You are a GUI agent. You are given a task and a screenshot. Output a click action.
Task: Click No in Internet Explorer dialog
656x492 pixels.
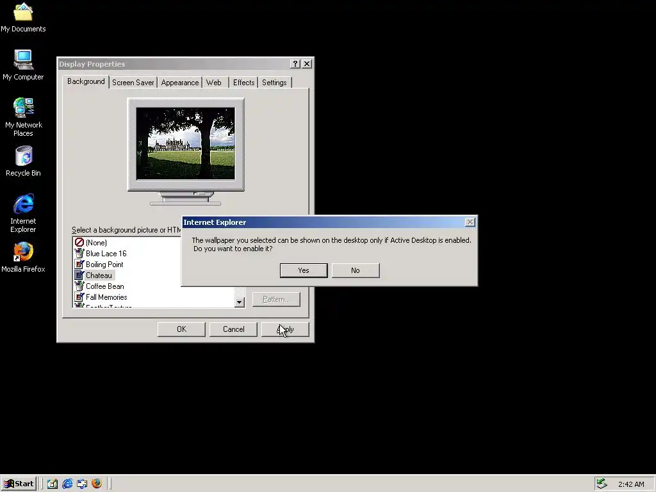coord(356,270)
